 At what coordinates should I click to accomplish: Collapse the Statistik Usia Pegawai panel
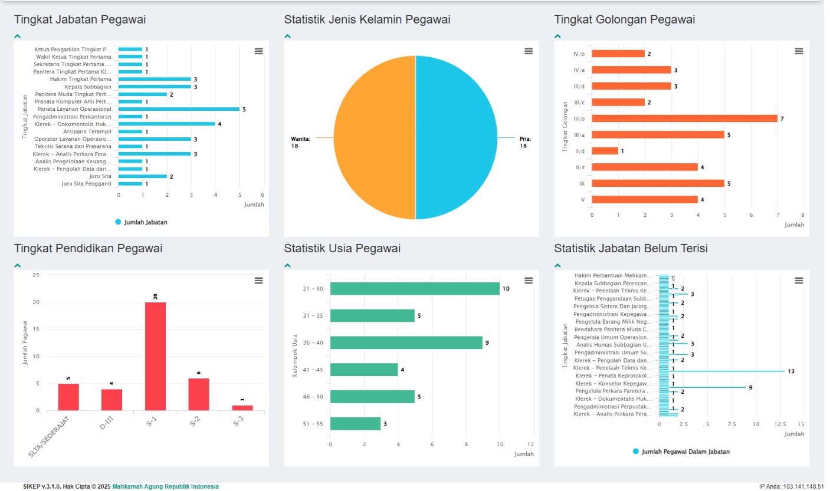(288, 265)
